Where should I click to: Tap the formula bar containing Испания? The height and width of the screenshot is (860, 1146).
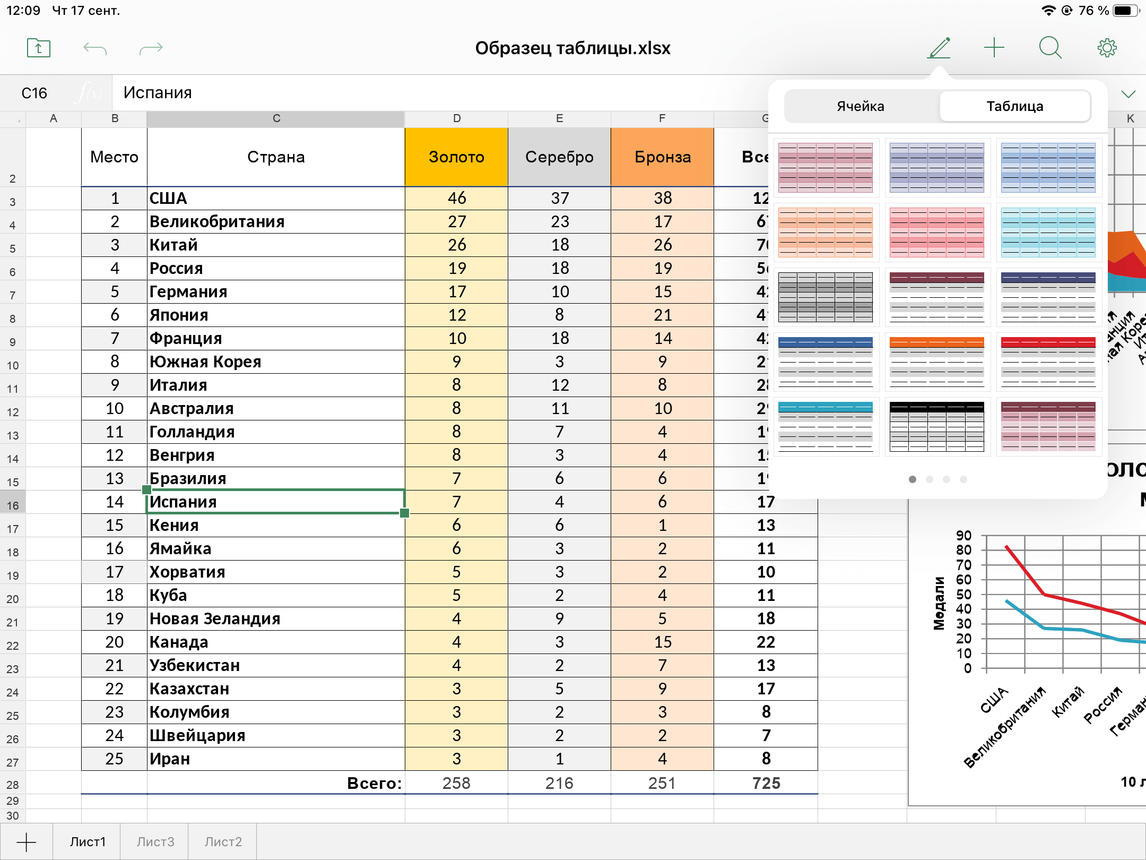coord(440,93)
